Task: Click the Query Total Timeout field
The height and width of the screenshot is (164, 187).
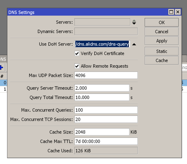Action: [x=102, y=97]
